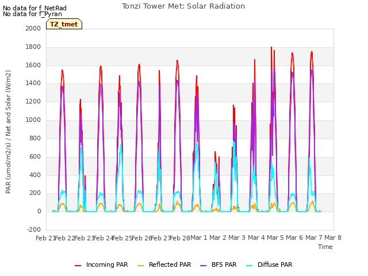Click the 1000 y-axis tick label
This screenshot has height=276, width=368.
[33, 120]
